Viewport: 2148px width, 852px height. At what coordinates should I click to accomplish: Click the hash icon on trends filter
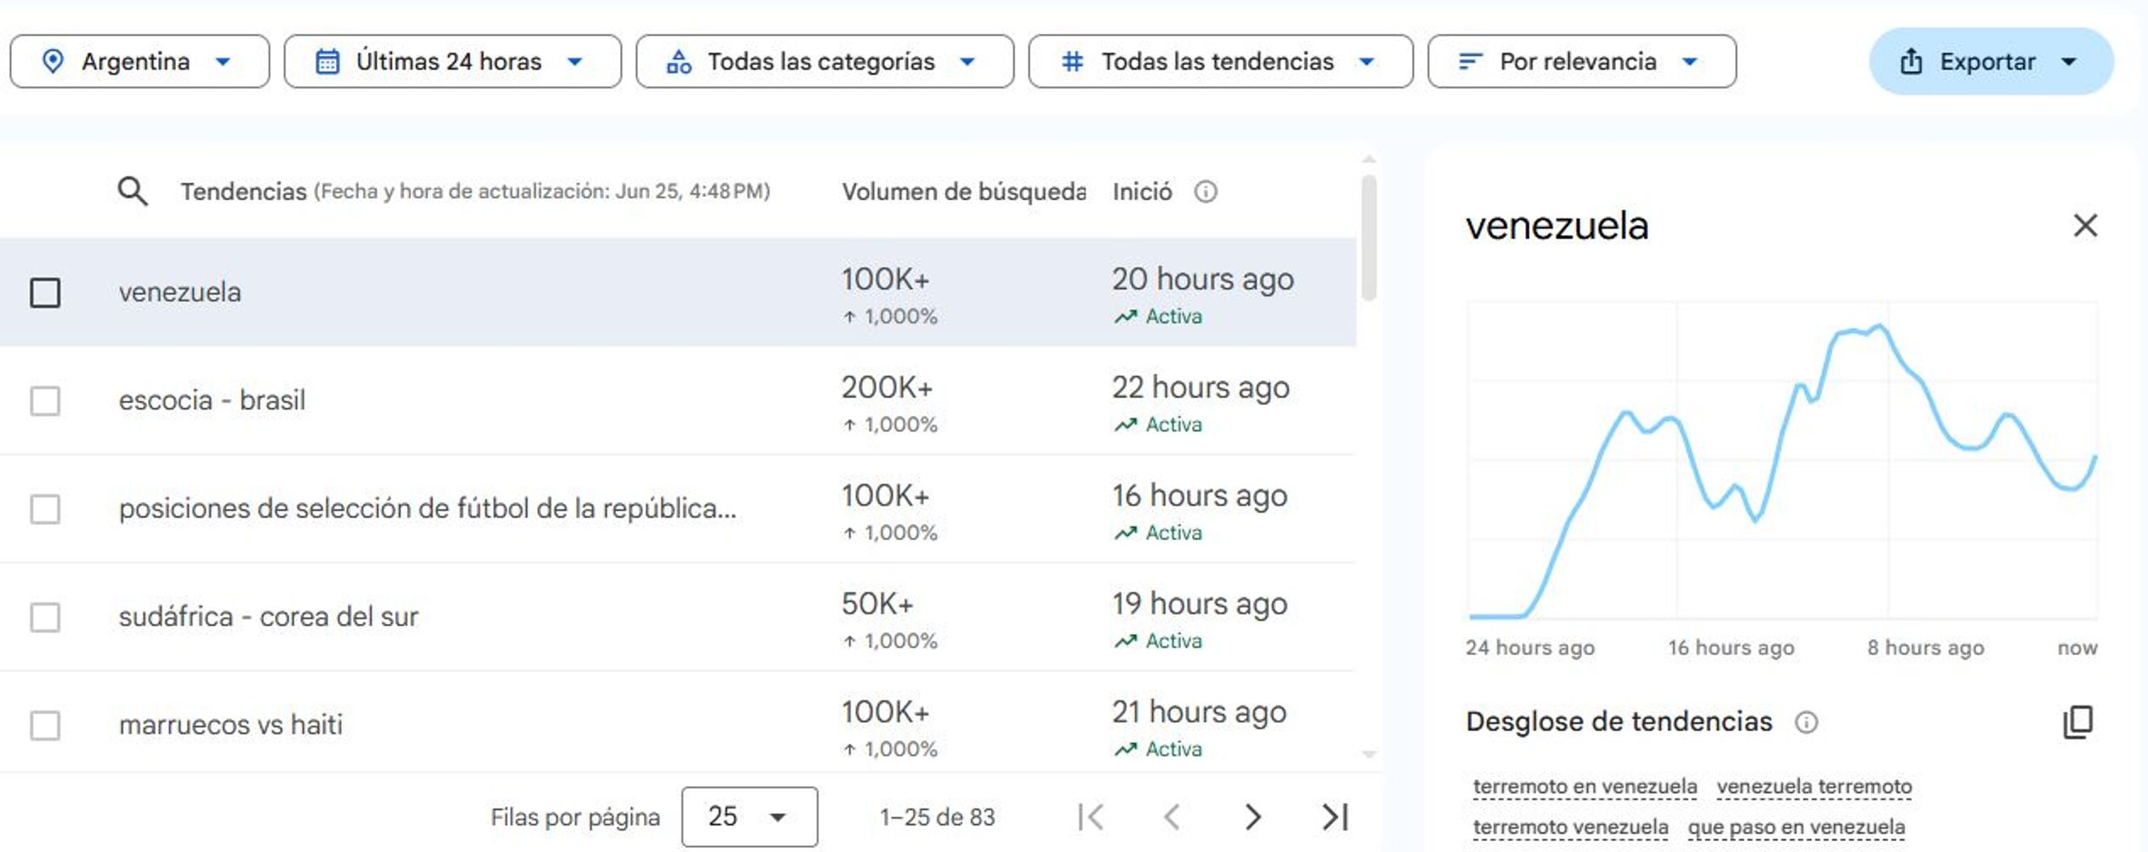pyautogui.click(x=1072, y=61)
